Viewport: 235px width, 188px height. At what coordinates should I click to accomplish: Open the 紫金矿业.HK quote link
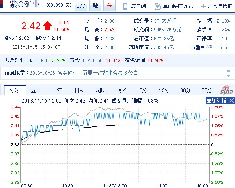pyautogui.click(x=18, y=60)
